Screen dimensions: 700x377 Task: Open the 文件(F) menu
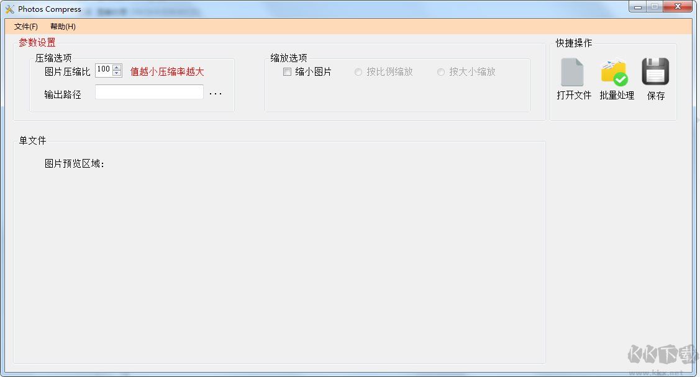click(26, 27)
